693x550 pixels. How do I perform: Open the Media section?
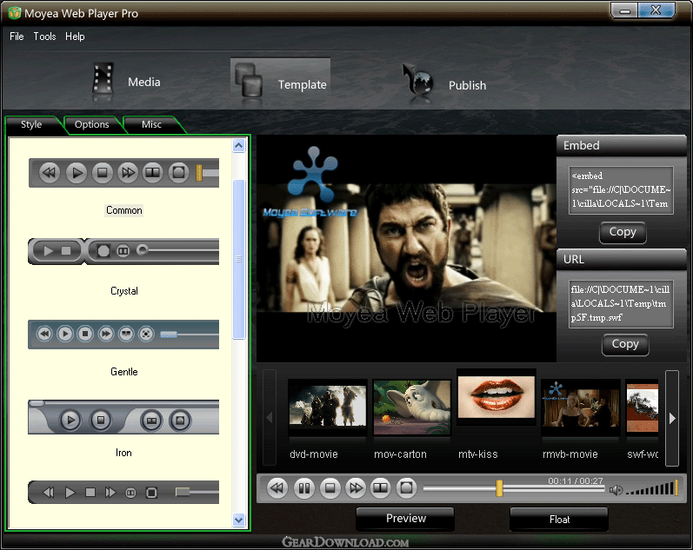tap(127, 83)
